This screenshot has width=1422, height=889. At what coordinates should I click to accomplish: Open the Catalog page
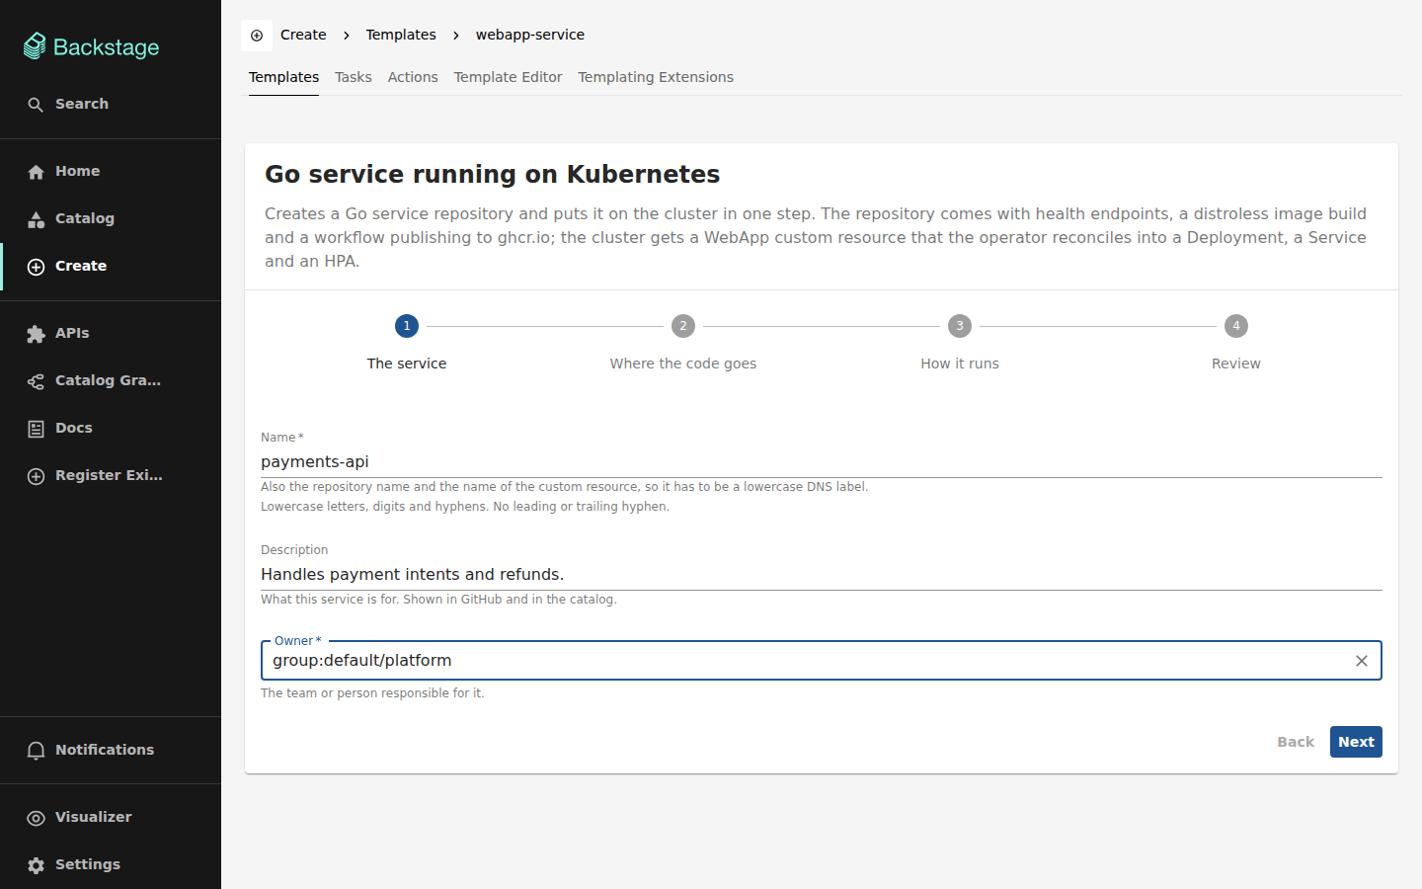[x=111, y=218]
